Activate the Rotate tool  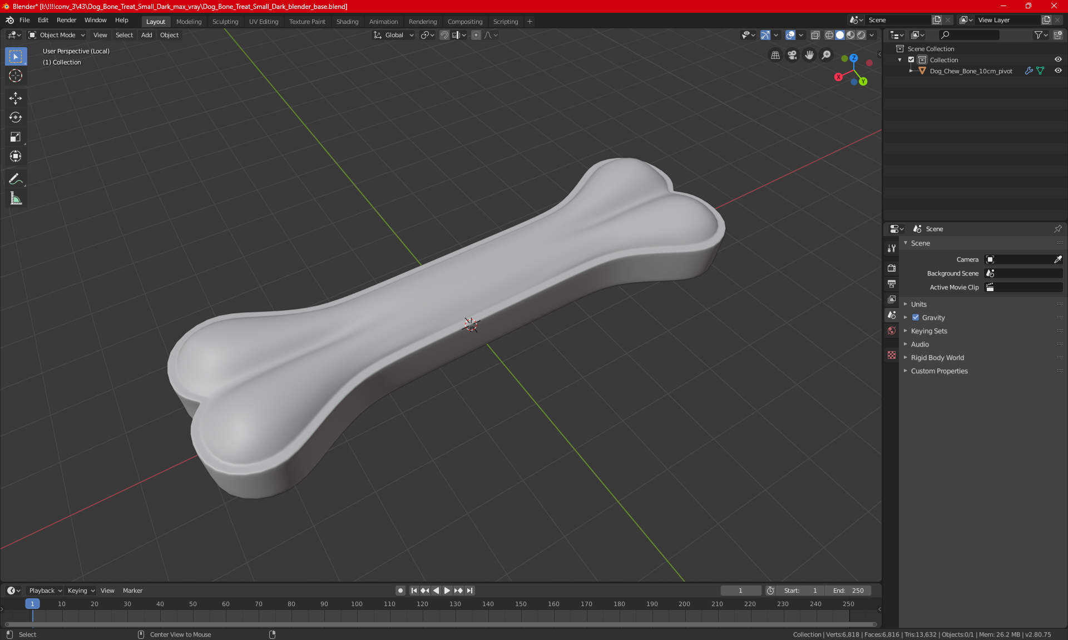point(16,117)
